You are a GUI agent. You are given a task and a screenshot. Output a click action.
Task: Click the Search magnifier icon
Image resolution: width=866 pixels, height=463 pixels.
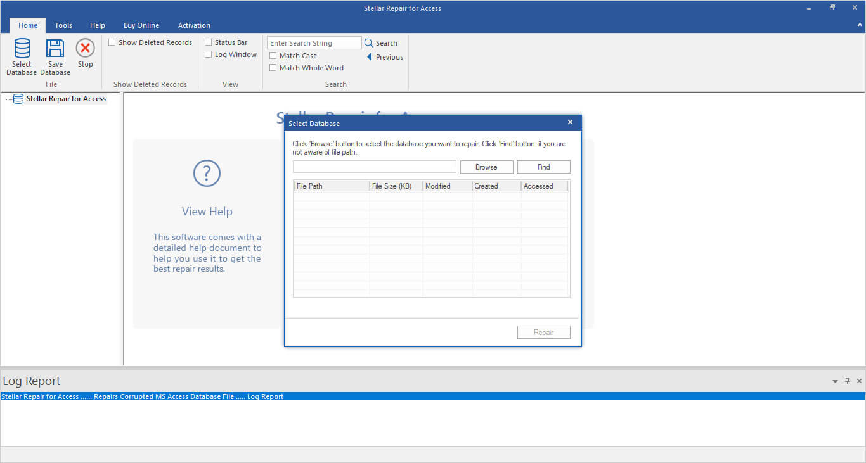click(x=368, y=43)
